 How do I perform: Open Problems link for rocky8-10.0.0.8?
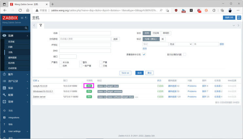(192, 86)
